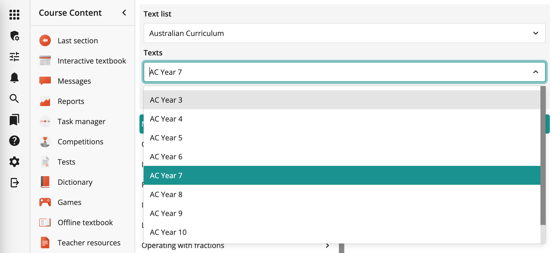553x253 pixels.
Task: Open the bookmarks book icon
Action: [x=14, y=120]
